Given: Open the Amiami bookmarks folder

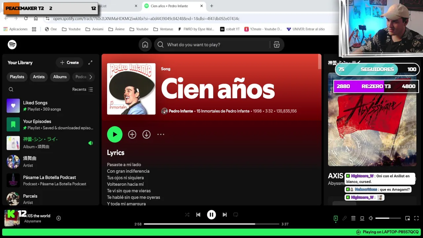Looking at the screenshot, I should pos(95,29).
